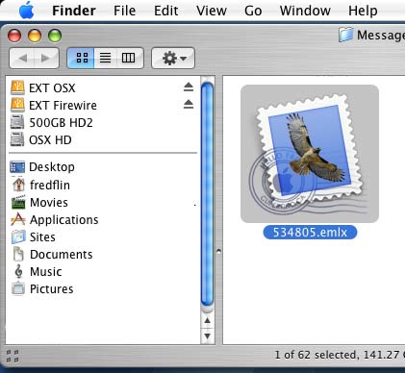Click the blue sidebar scroll thumb
Image resolution: width=405 pixels, height=373 pixels.
click(x=208, y=194)
